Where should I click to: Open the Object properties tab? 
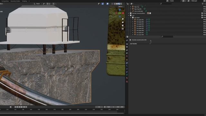tap(127, 60)
